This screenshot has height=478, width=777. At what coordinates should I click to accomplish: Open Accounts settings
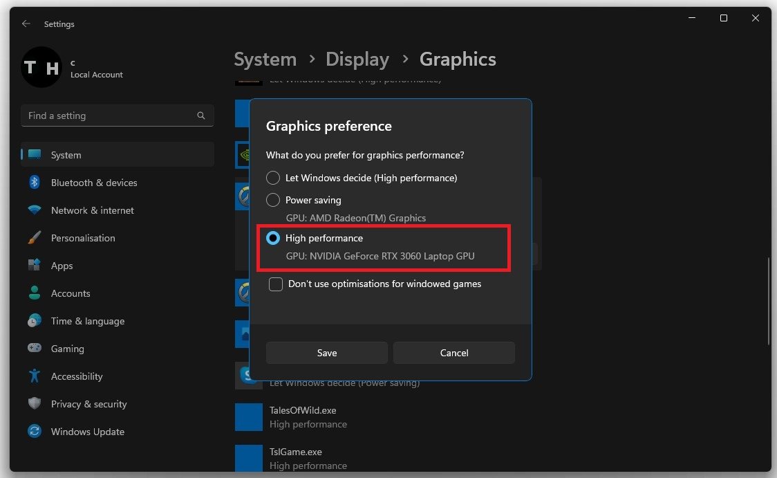71,293
